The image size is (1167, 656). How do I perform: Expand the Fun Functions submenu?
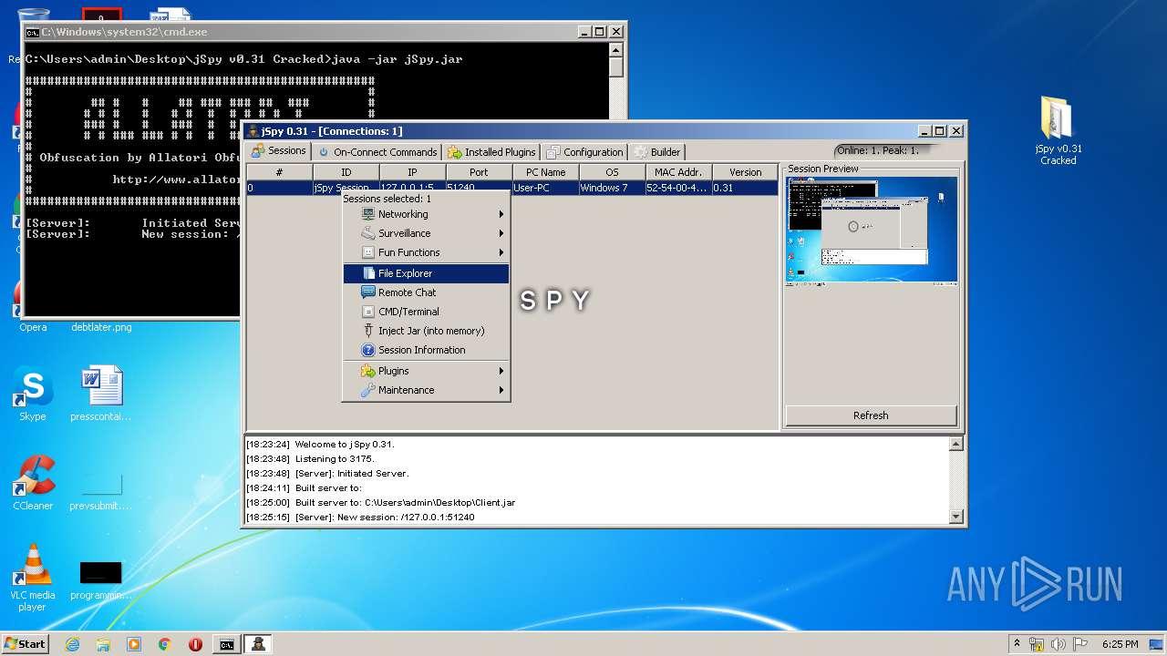point(426,252)
